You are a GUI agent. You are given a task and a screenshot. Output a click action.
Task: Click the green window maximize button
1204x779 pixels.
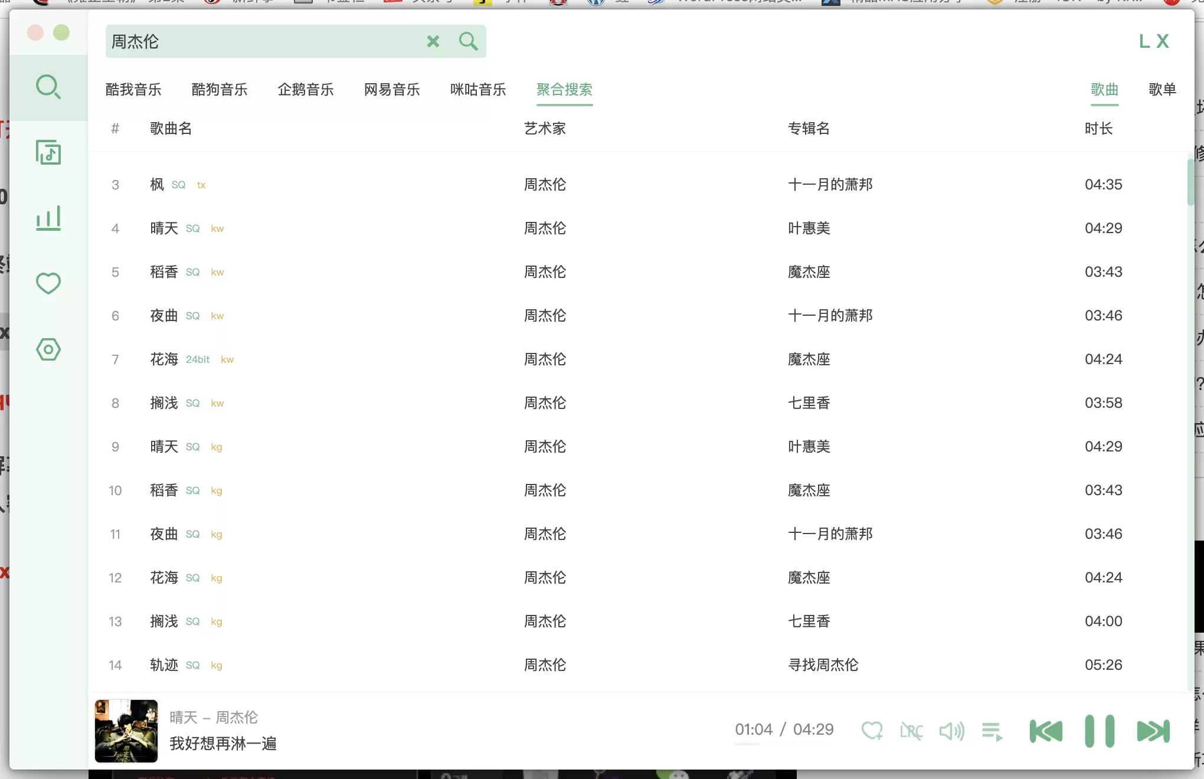click(61, 33)
